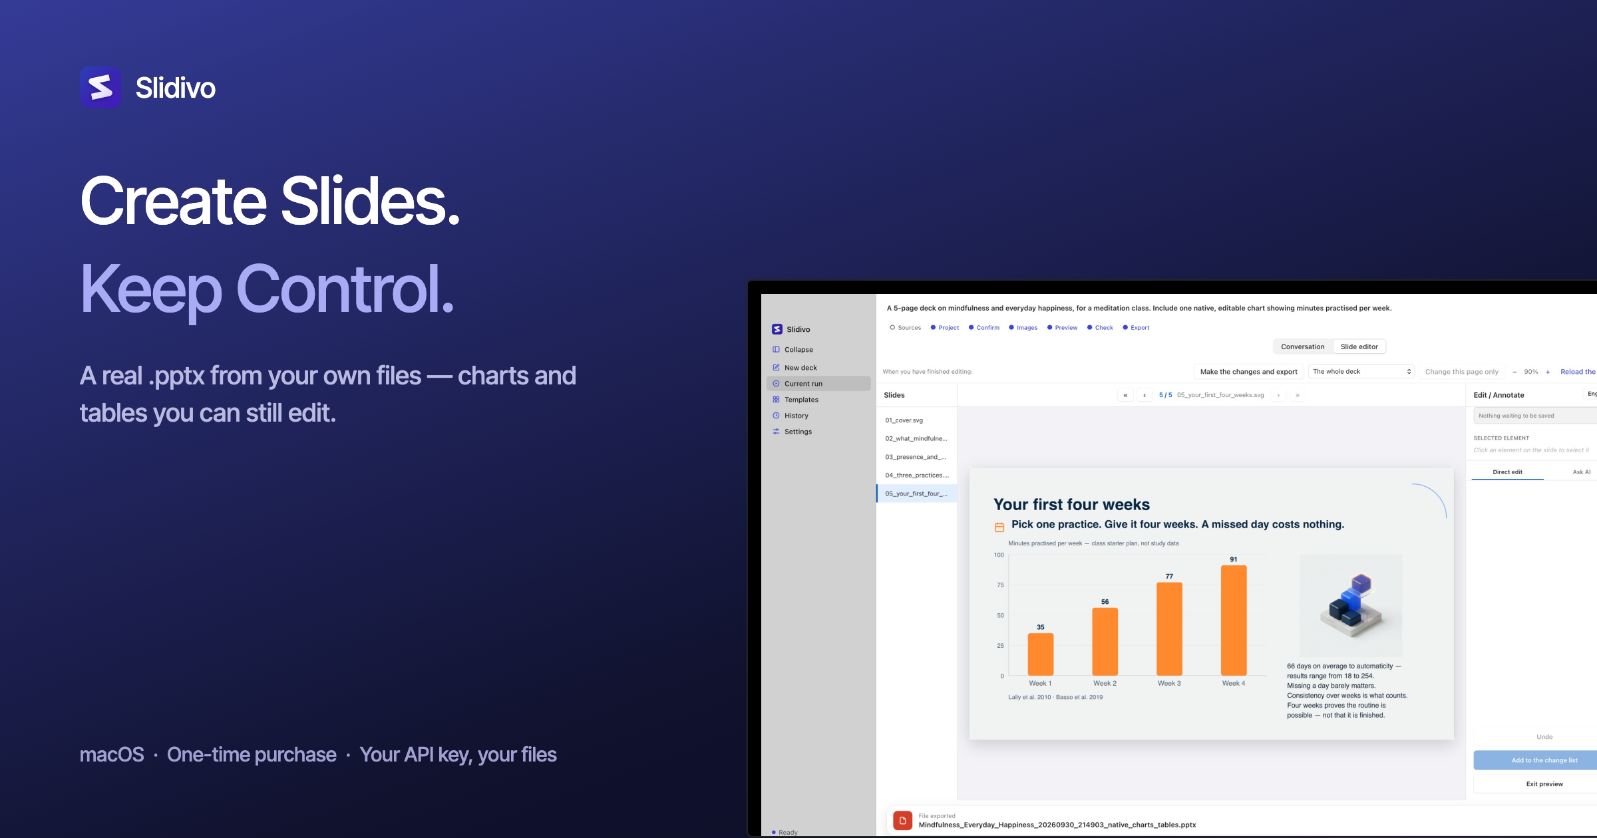Click the Slidivo icon in the app sidebar
The height and width of the screenshot is (838, 1597).
tap(777, 329)
